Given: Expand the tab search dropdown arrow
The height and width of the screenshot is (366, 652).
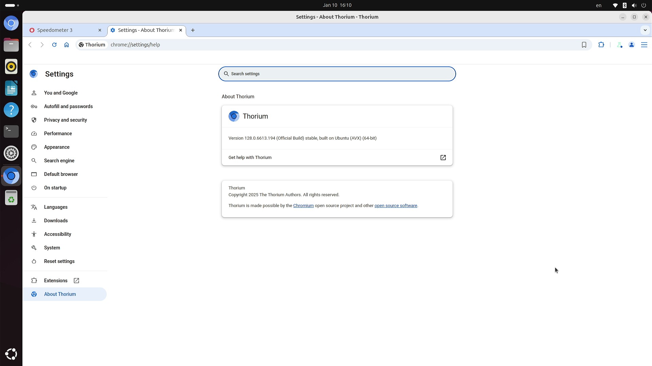Looking at the screenshot, I should (645, 30).
